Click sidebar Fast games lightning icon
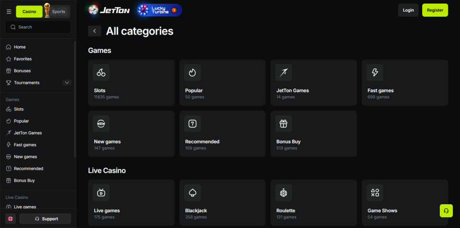 9,145
